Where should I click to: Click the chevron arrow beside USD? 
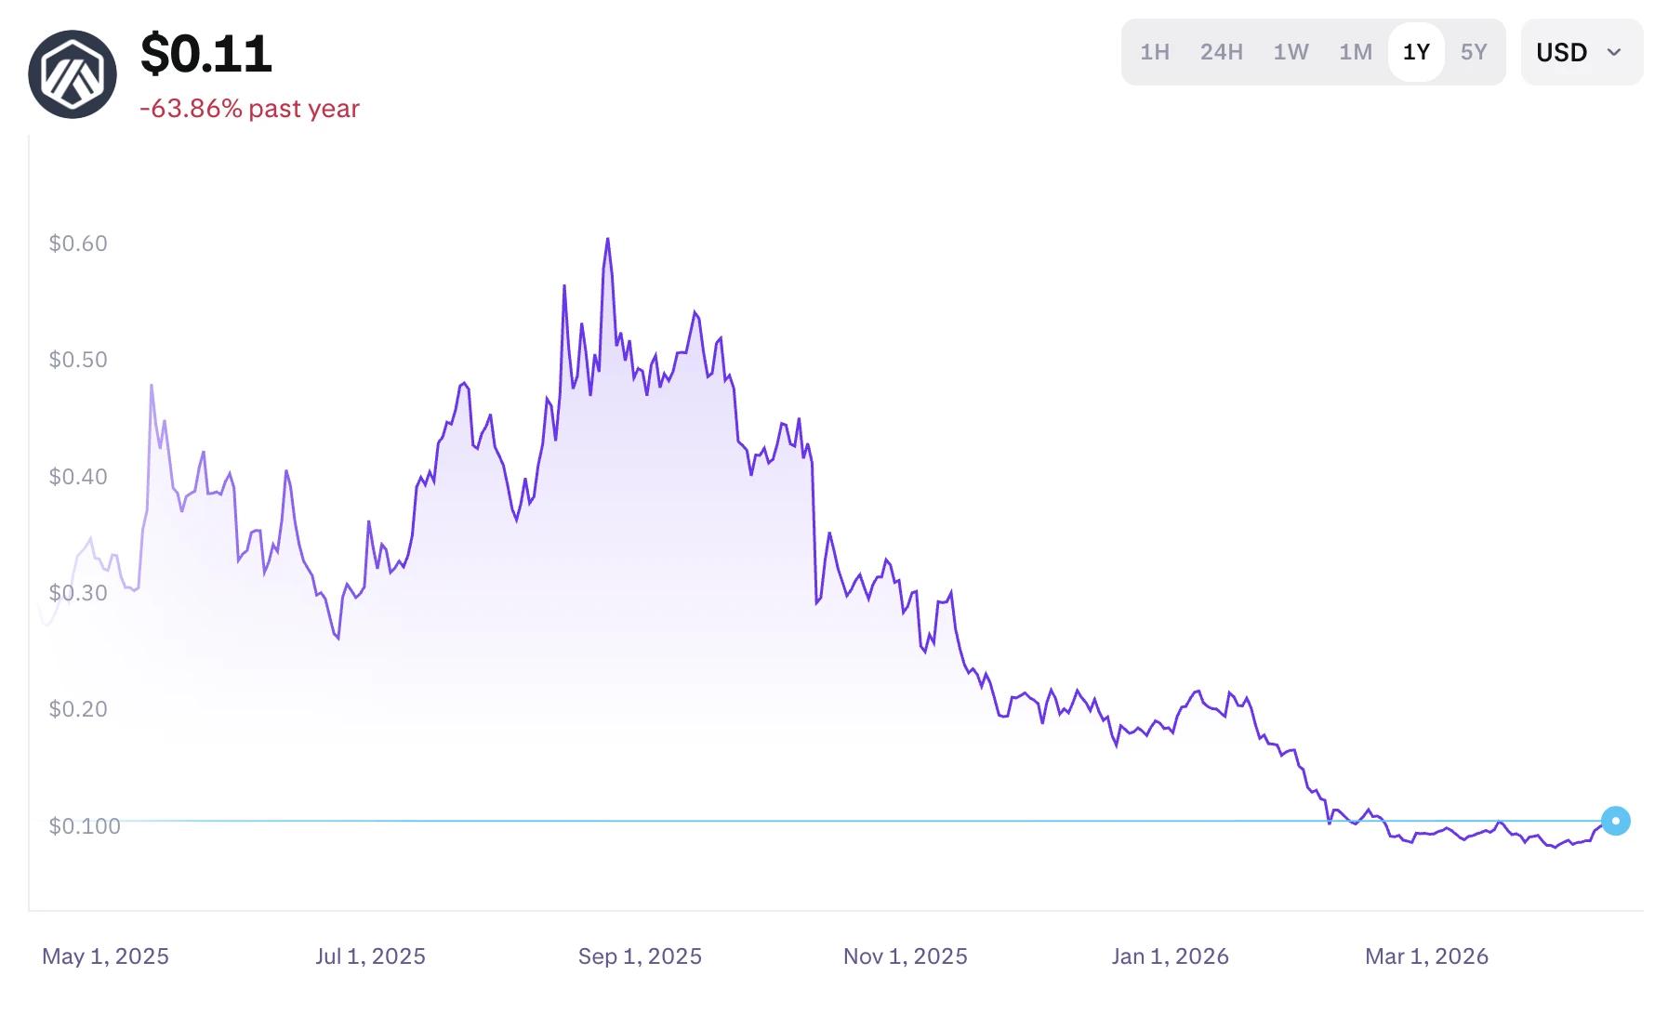pos(1614,52)
